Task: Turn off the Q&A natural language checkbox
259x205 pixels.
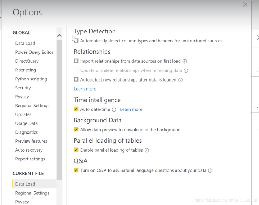Action: [x=76, y=170]
